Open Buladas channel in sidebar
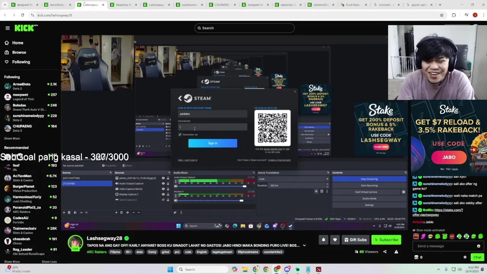The width and height of the screenshot is (487, 274). coord(30,107)
